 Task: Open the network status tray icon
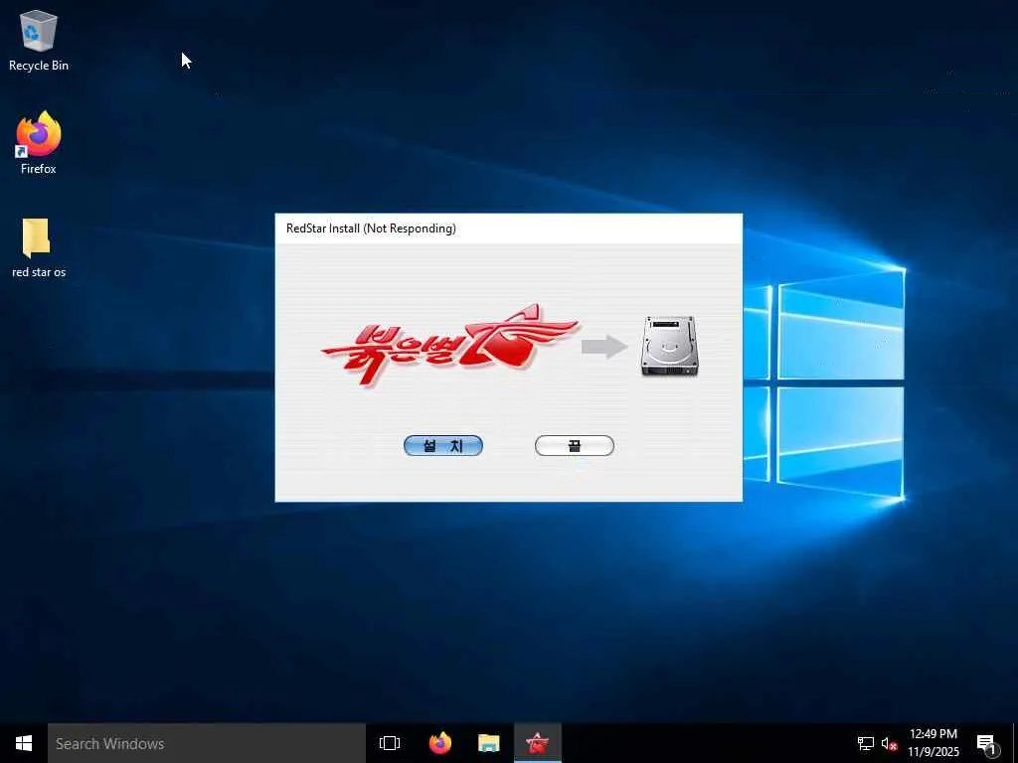tap(866, 743)
